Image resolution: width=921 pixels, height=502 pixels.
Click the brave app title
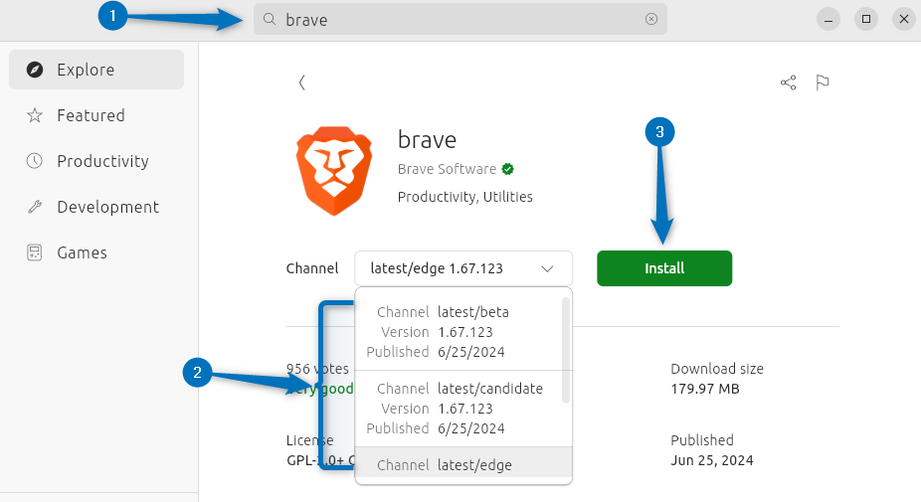tap(427, 140)
